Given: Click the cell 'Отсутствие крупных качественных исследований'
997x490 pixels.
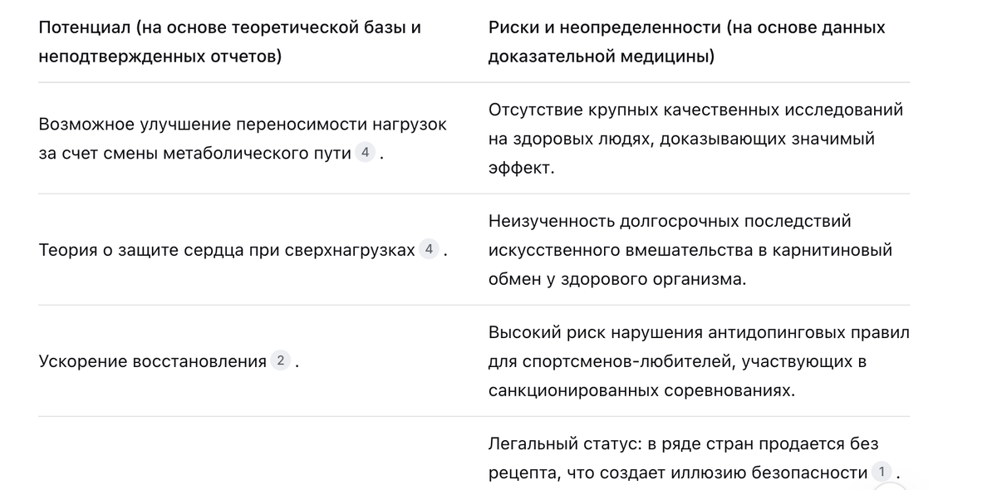Looking at the screenshot, I should click(695, 139).
